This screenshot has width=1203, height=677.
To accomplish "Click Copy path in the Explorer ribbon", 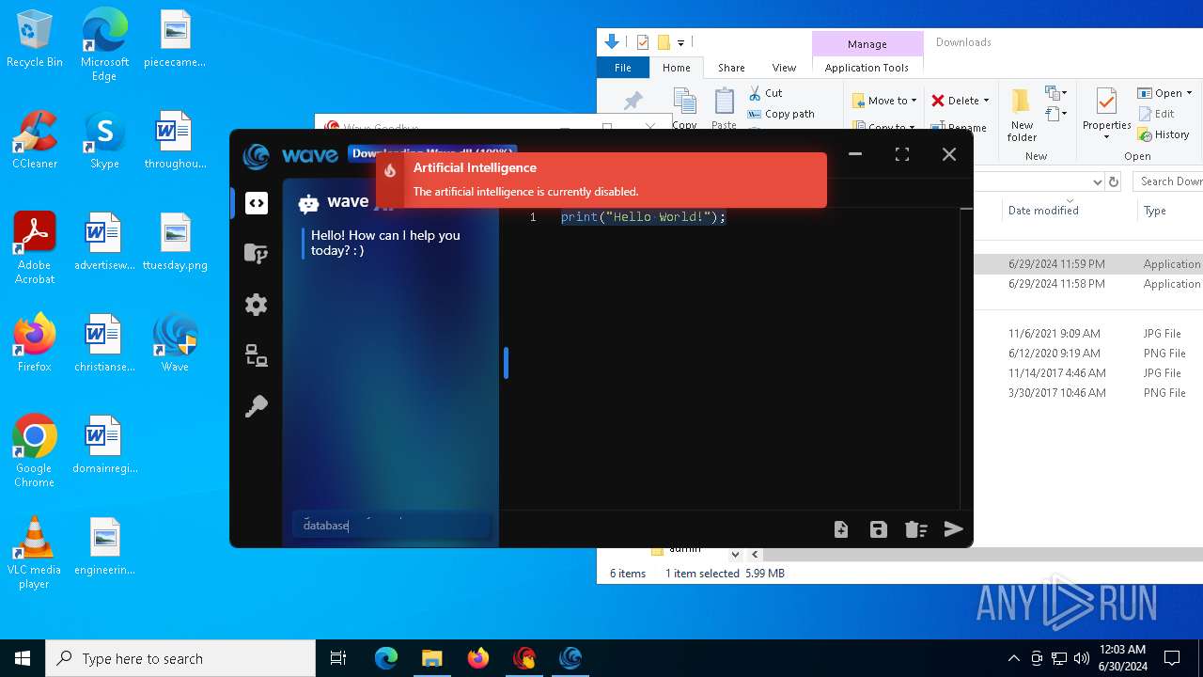I will [781, 114].
